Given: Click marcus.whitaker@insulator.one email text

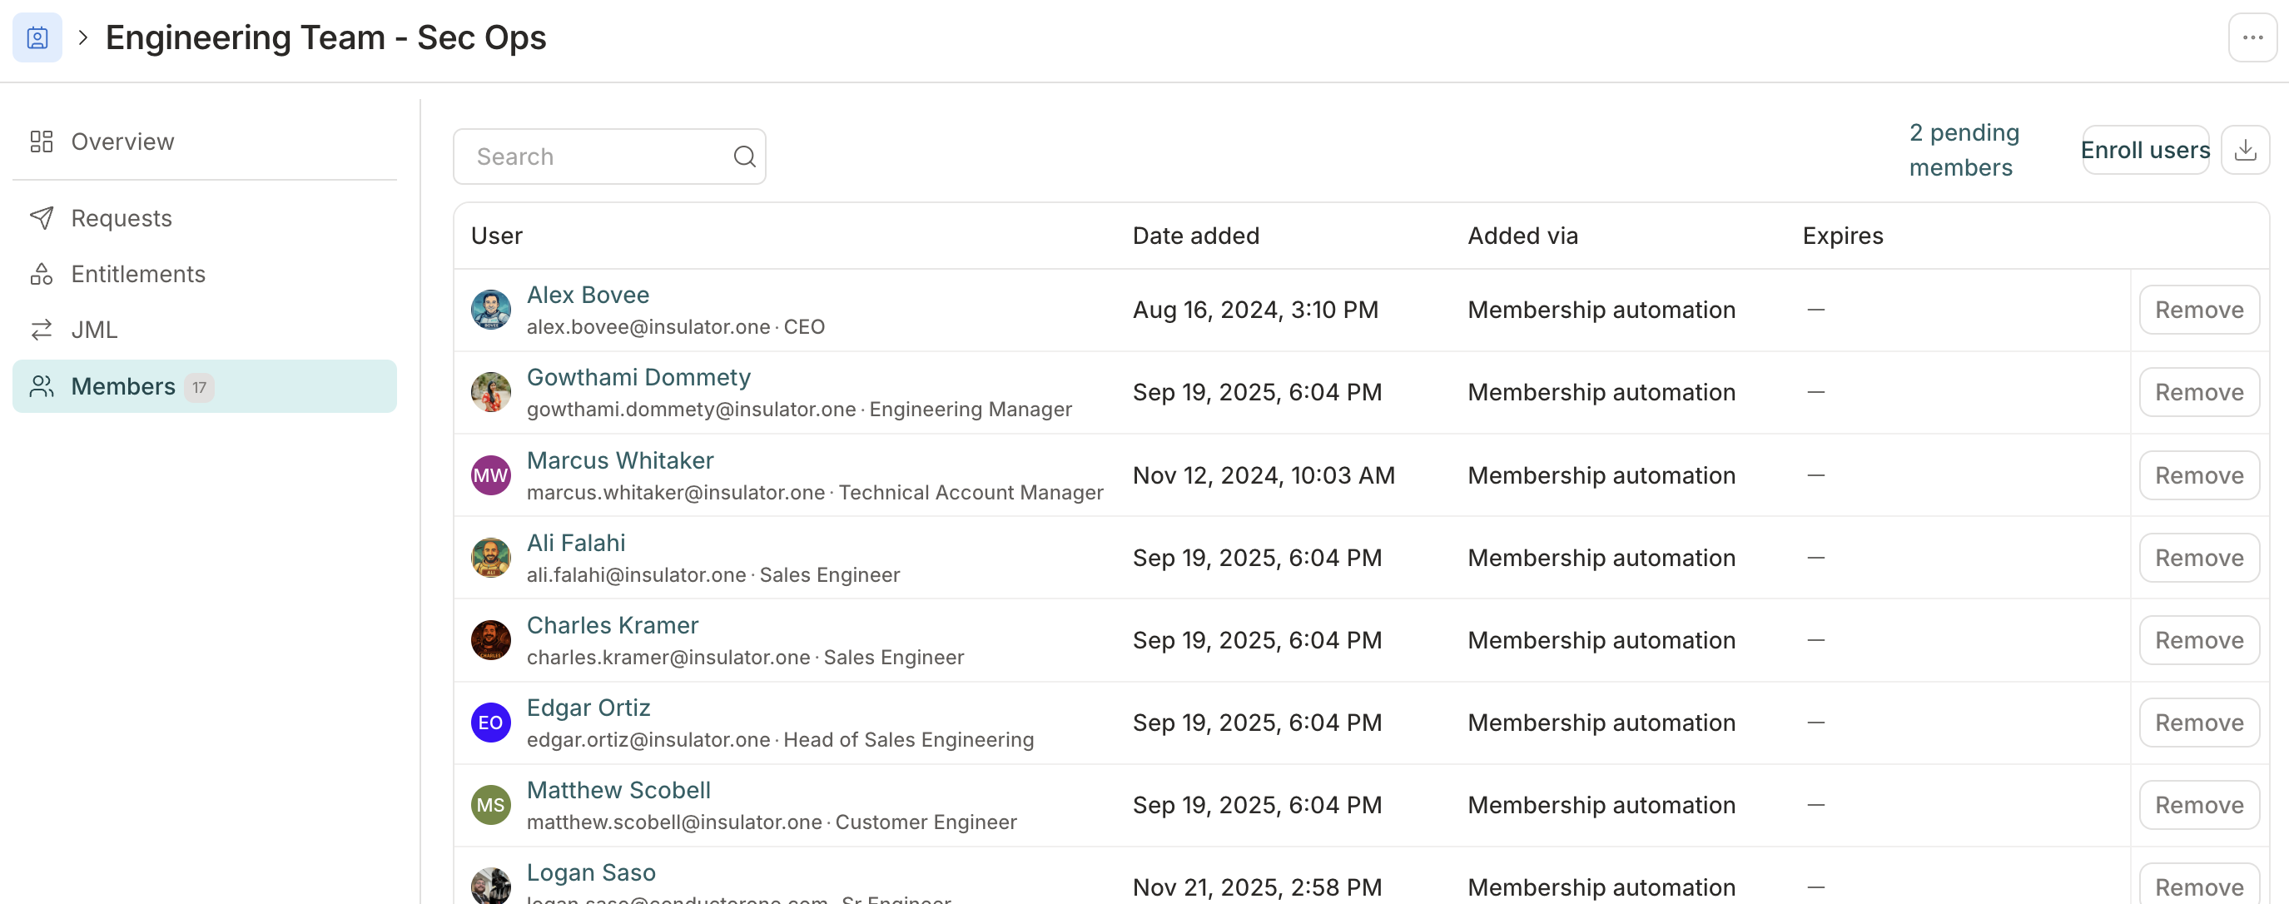Looking at the screenshot, I should click(x=675, y=493).
